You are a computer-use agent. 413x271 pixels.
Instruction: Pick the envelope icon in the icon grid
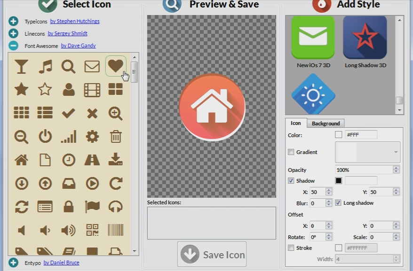tap(92, 66)
